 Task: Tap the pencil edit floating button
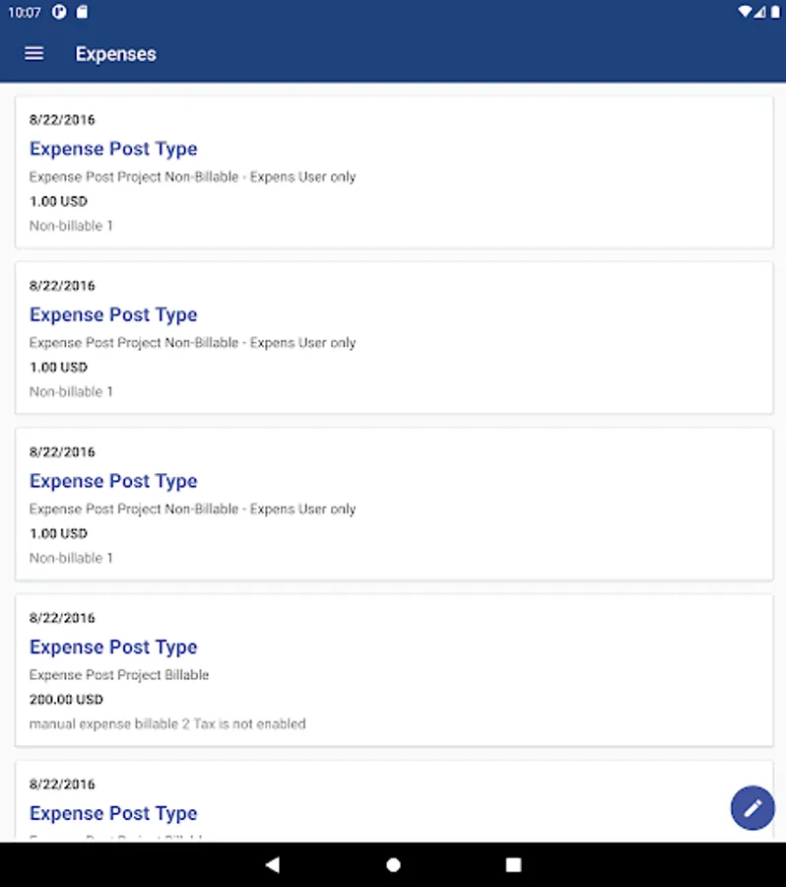(x=753, y=808)
